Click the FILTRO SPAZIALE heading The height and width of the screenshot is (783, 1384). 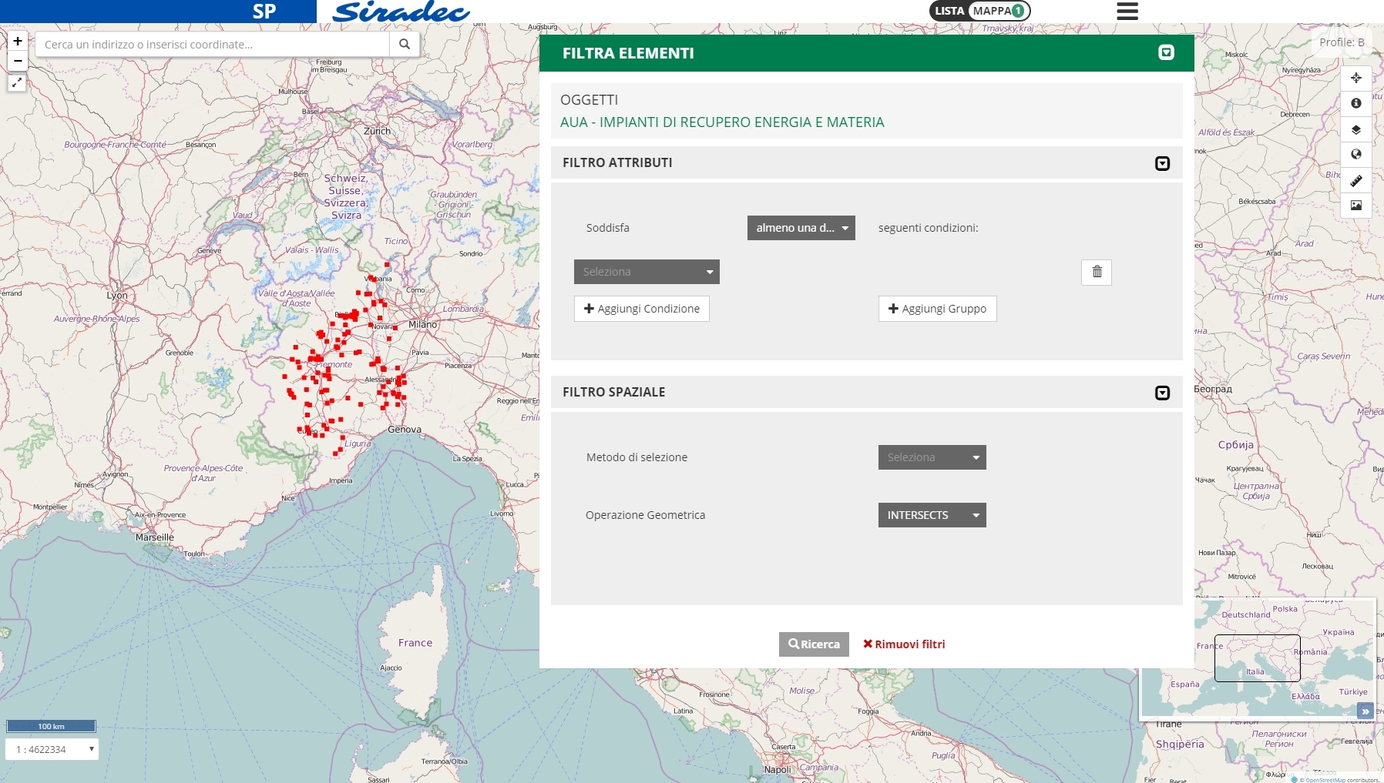pyautogui.click(x=613, y=392)
